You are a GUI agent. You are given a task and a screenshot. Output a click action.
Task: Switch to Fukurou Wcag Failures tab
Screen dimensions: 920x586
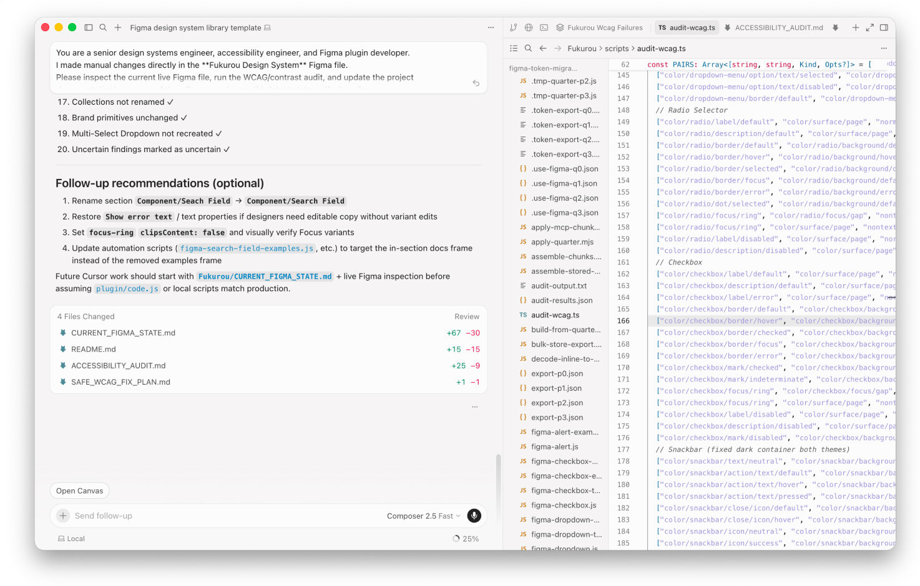tap(599, 27)
